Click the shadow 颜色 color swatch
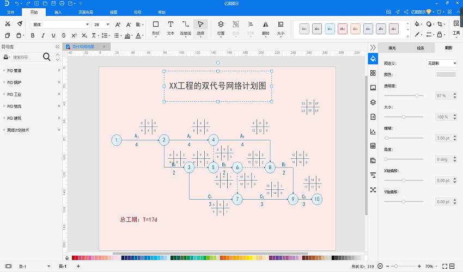Viewport: 463px width, 272px height. [446, 75]
